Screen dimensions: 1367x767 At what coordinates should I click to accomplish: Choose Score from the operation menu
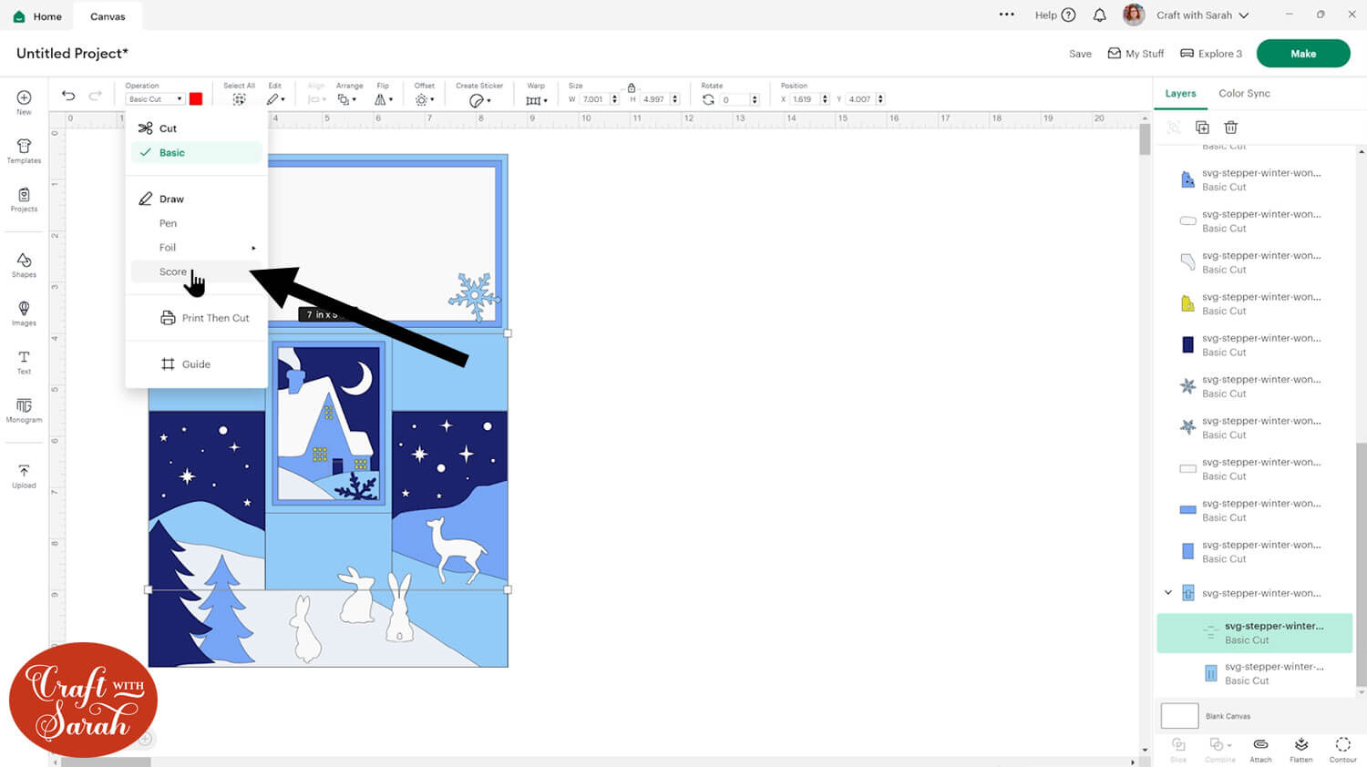pos(173,271)
